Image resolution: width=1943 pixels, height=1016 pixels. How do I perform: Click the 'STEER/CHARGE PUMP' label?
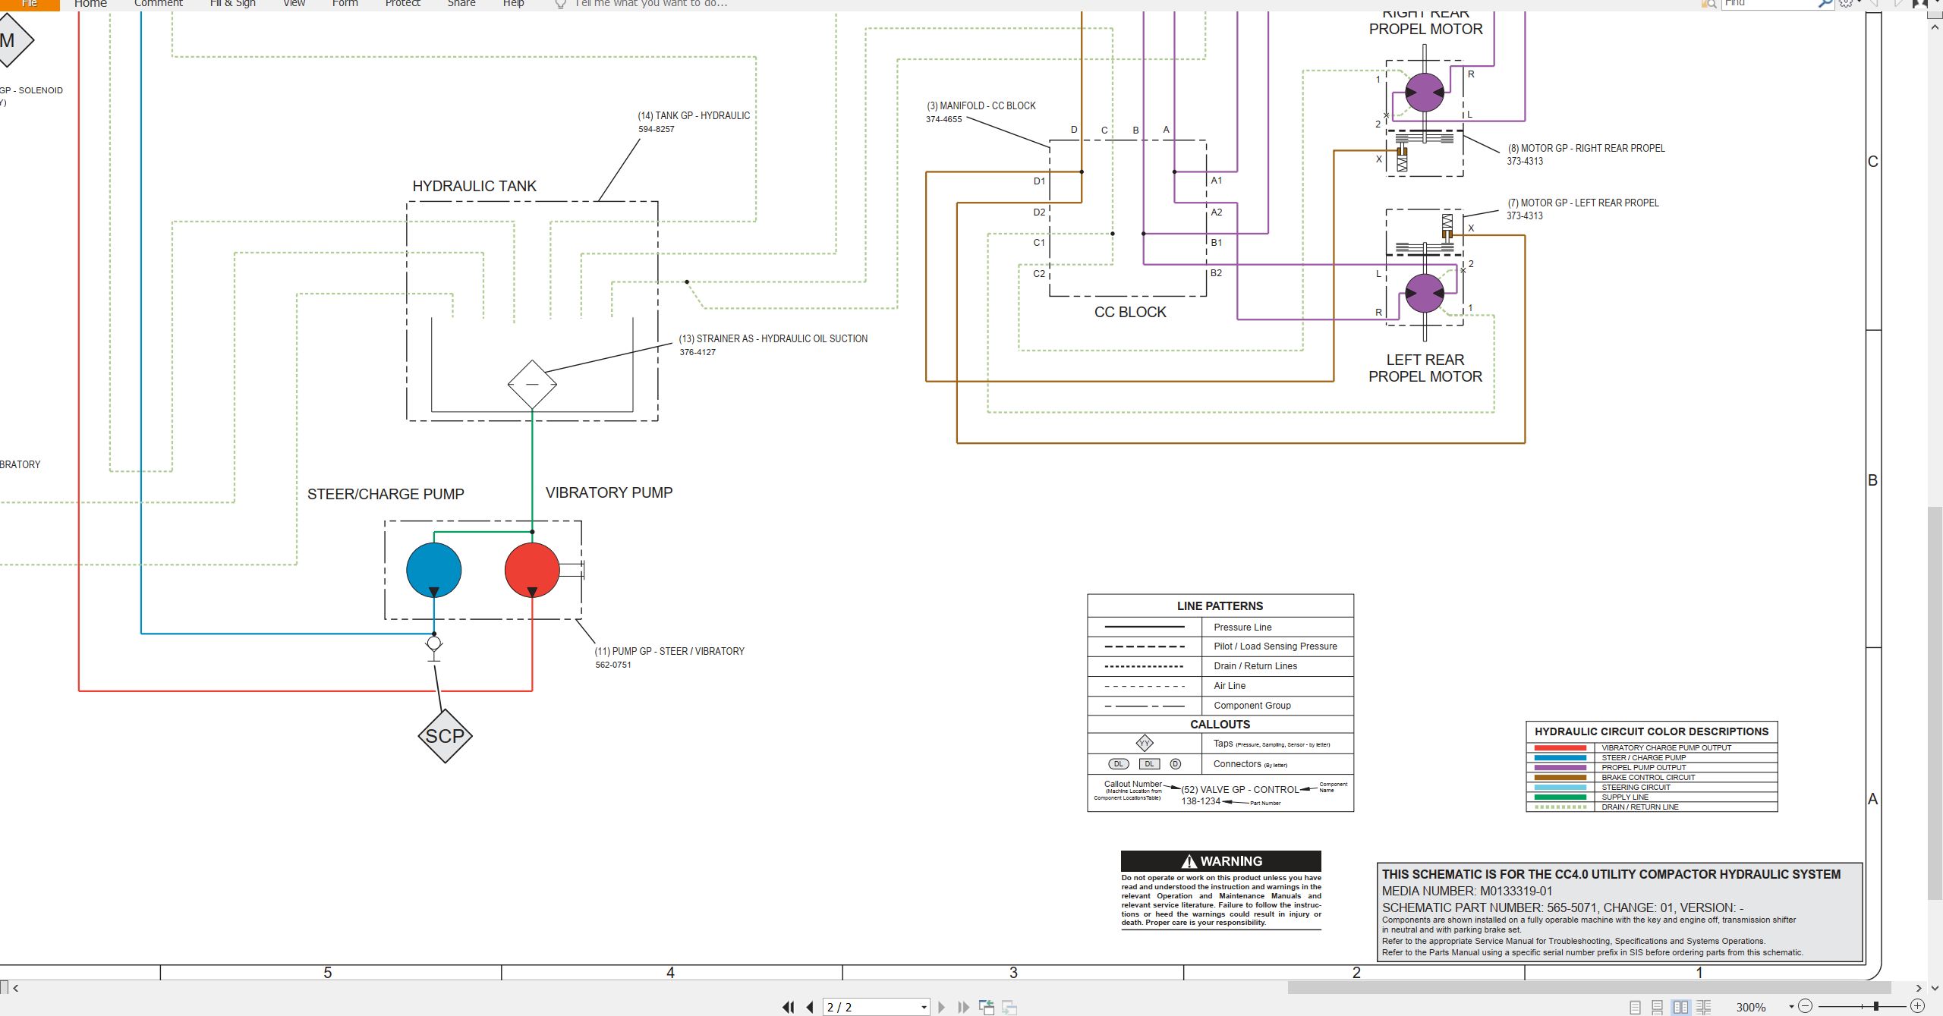[x=386, y=494]
